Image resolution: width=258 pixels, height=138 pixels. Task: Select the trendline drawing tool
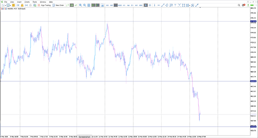[163, 5]
